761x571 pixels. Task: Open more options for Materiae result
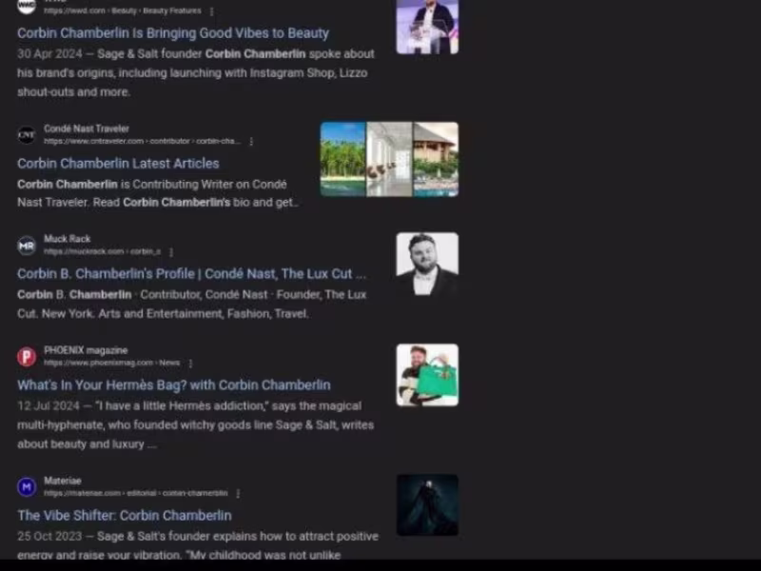tap(238, 493)
